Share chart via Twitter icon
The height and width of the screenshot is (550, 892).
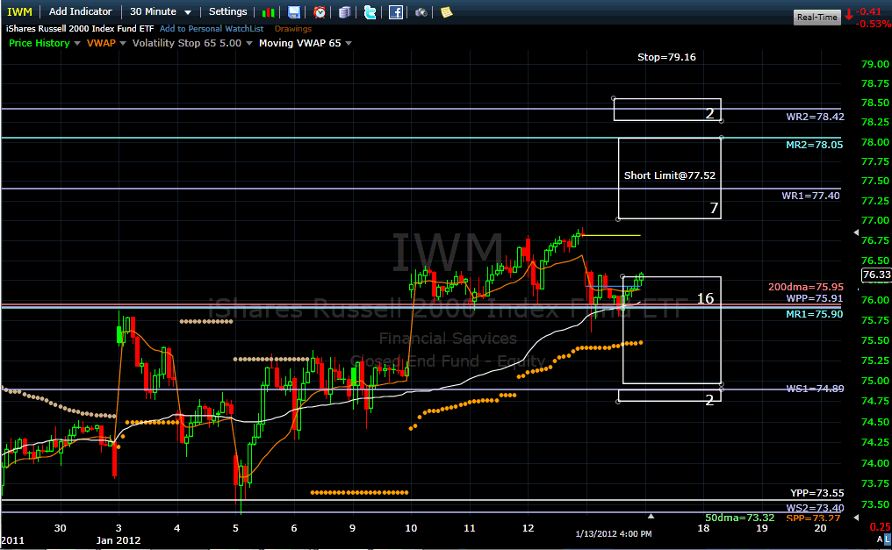[370, 12]
